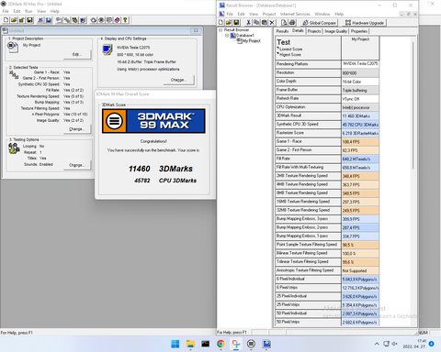This screenshot has height=352, width=441.
Task: Click the 3DMark 99 Max taskbar icon
Action: 251,344
